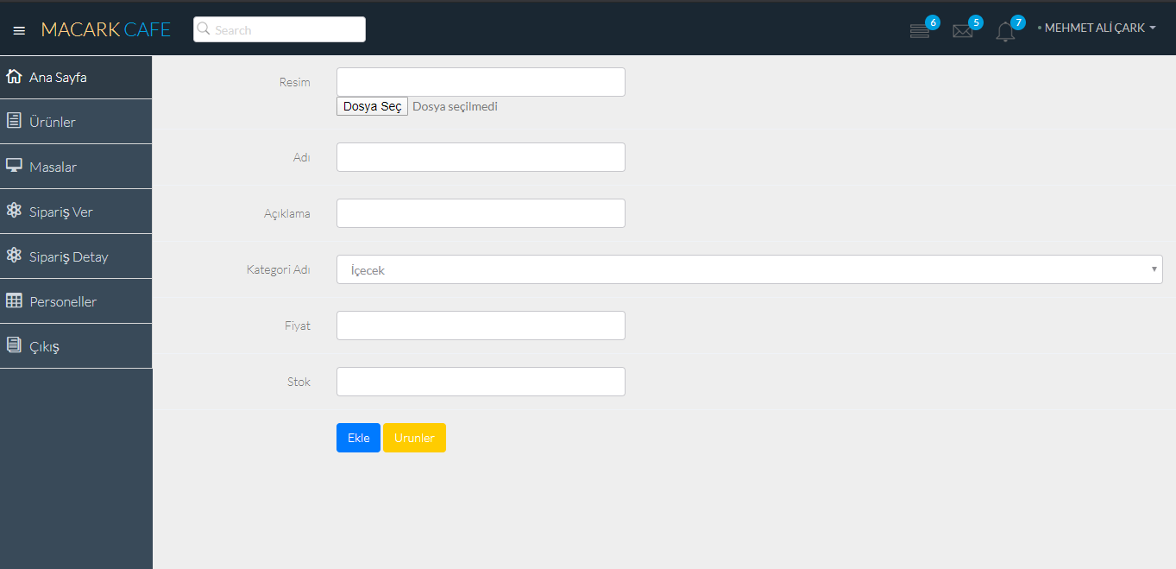Select Sipariş Ver from the sidebar
Screen dimensions: 1176x569
pyautogui.click(x=76, y=212)
